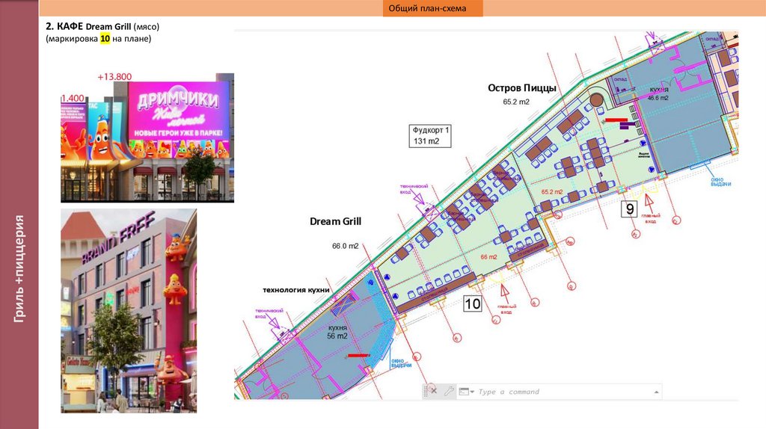Click the '+13.800' elevation label
This screenshot has height=429, width=766.
(x=114, y=77)
